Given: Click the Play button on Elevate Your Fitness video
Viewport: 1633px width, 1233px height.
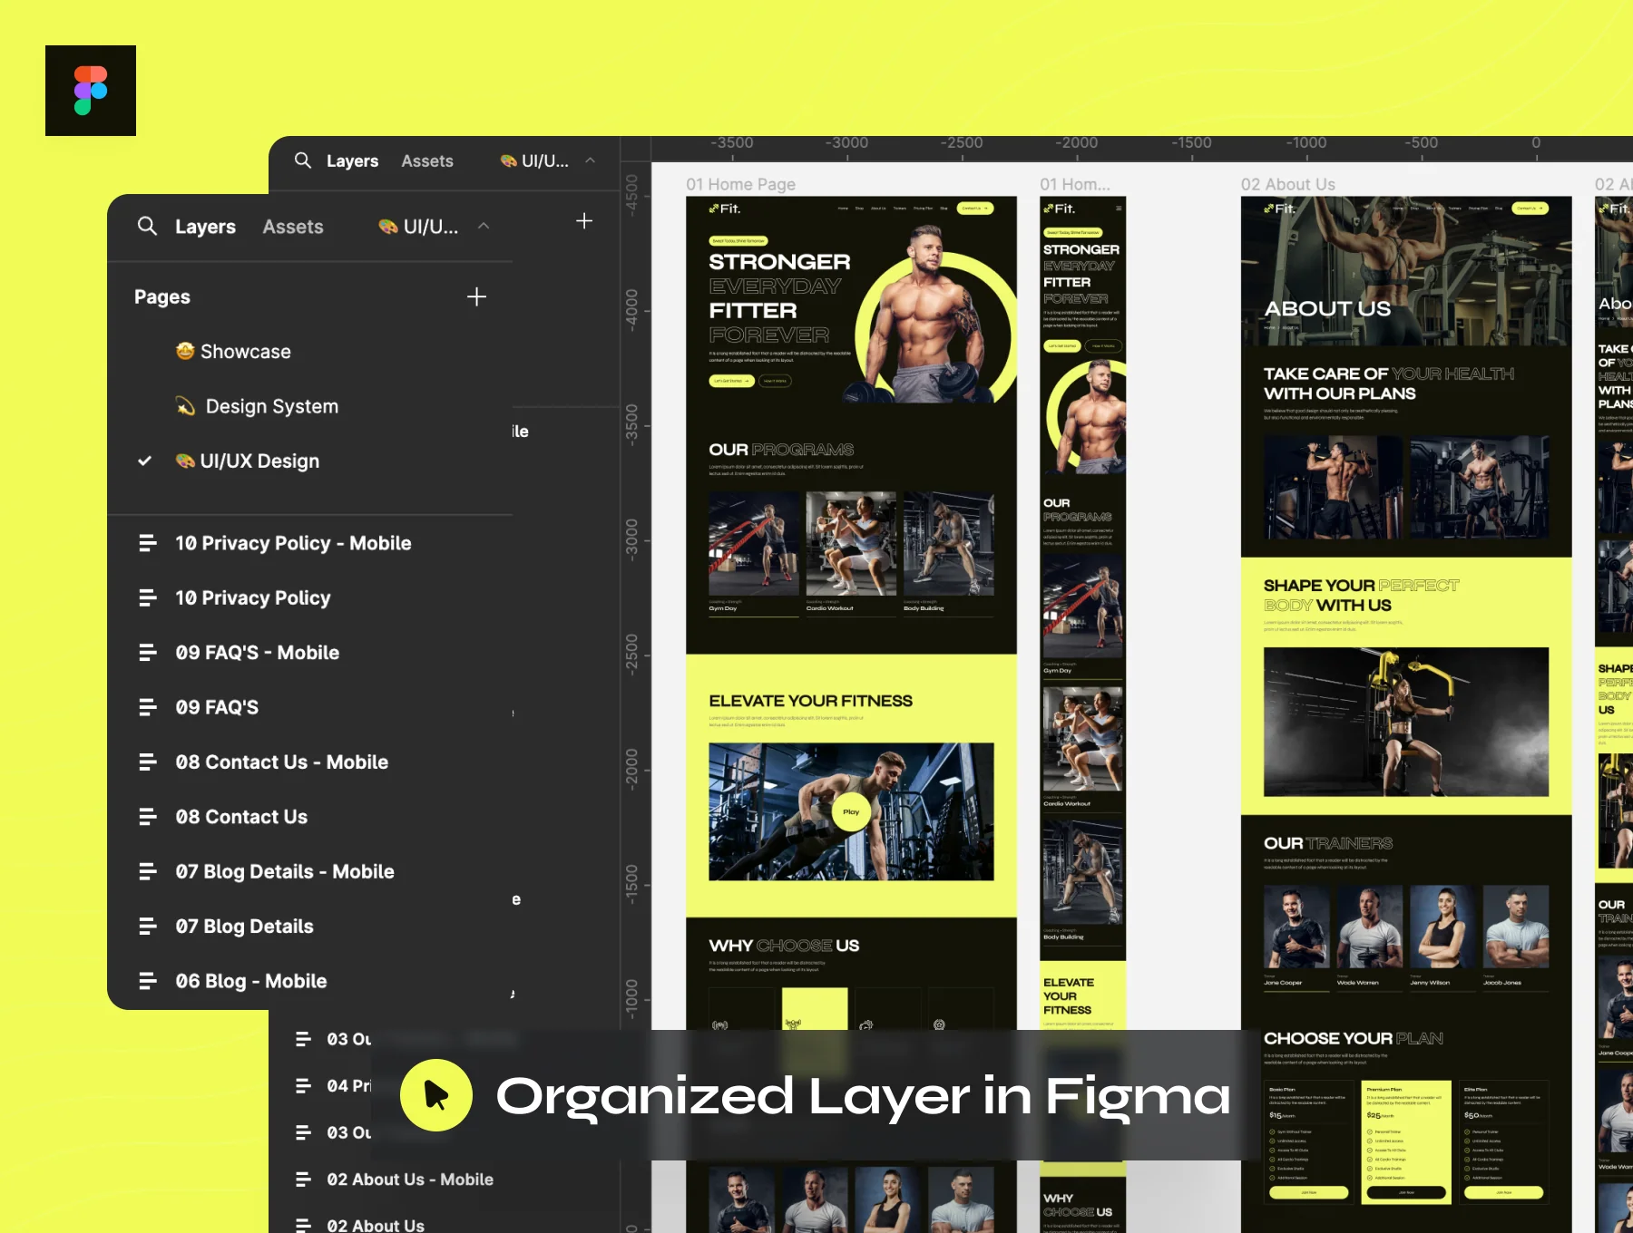Looking at the screenshot, I should click(x=851, y=811).
